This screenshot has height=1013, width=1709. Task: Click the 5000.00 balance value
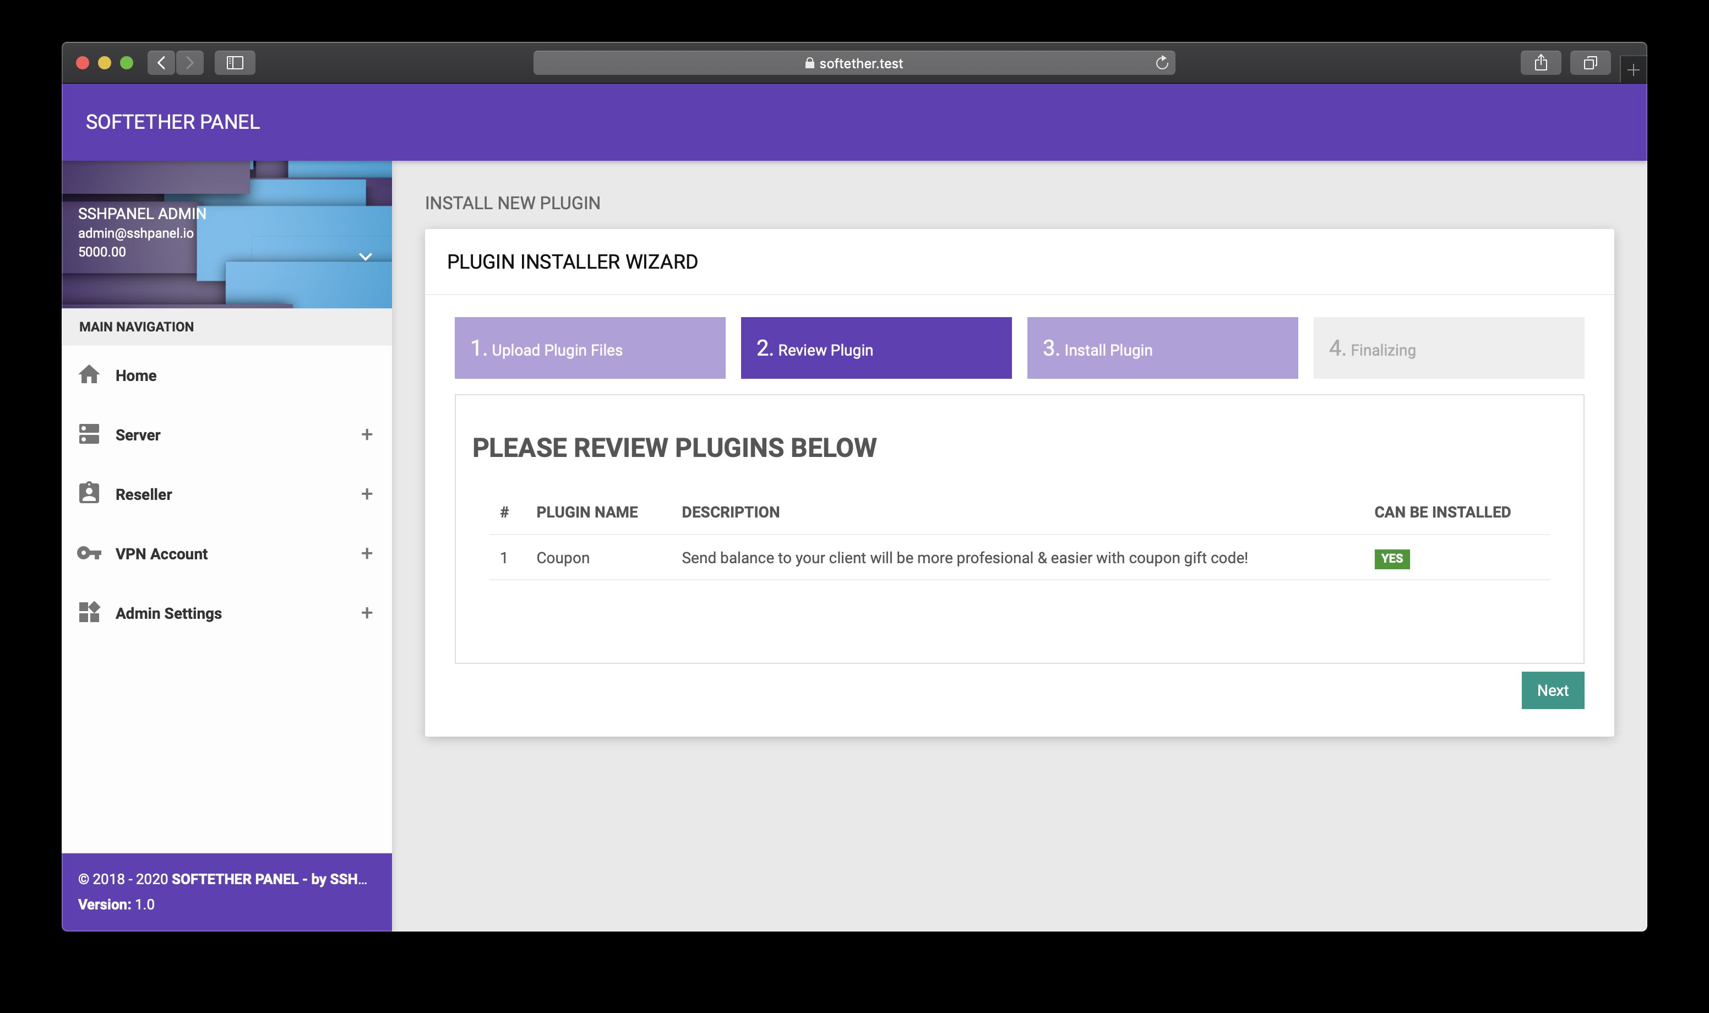click(102, 252)
